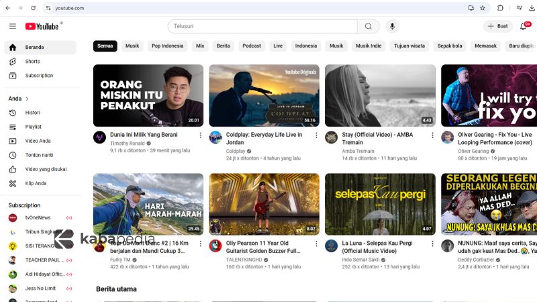
Task: Expand the Anda section chevron
Action: (27, 99)
